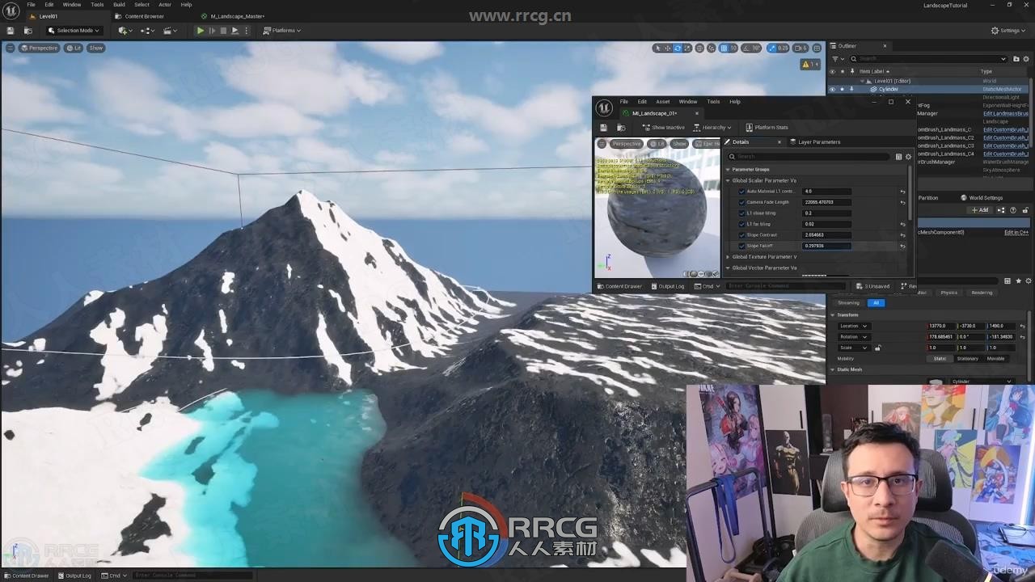This screenshot has height=582, width=1035.
Task: Open the Platforms dropdown
Action: click(282, 31)
